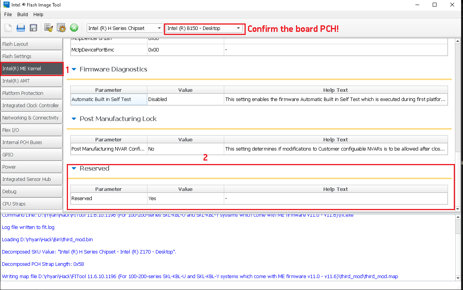The height and width of the screenshot is (290, 463).
Task: Click the New file toolbar icon
Action: pyautogui.click(x=8, y=28)
